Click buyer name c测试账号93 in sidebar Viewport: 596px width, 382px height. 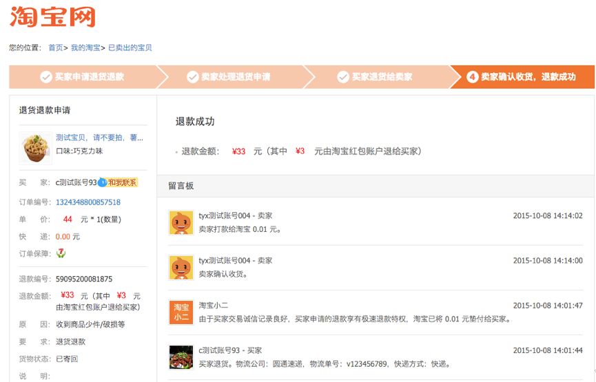pyautogui.click(x=76, y=182)
